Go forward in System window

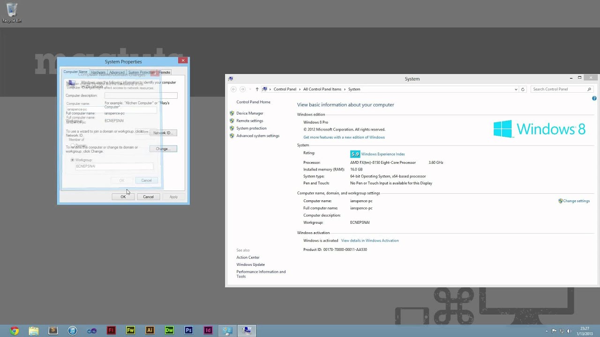pyautogui.click(x=242, y=89)
